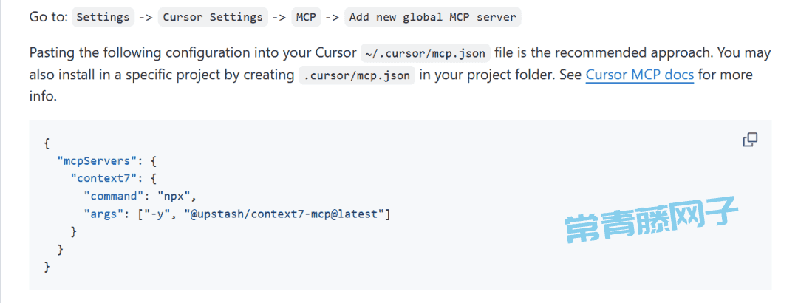Click 'Add new global MCP server' code label
Image resolution: width=798 pixels, height=303 pixels.
[433, 17]
